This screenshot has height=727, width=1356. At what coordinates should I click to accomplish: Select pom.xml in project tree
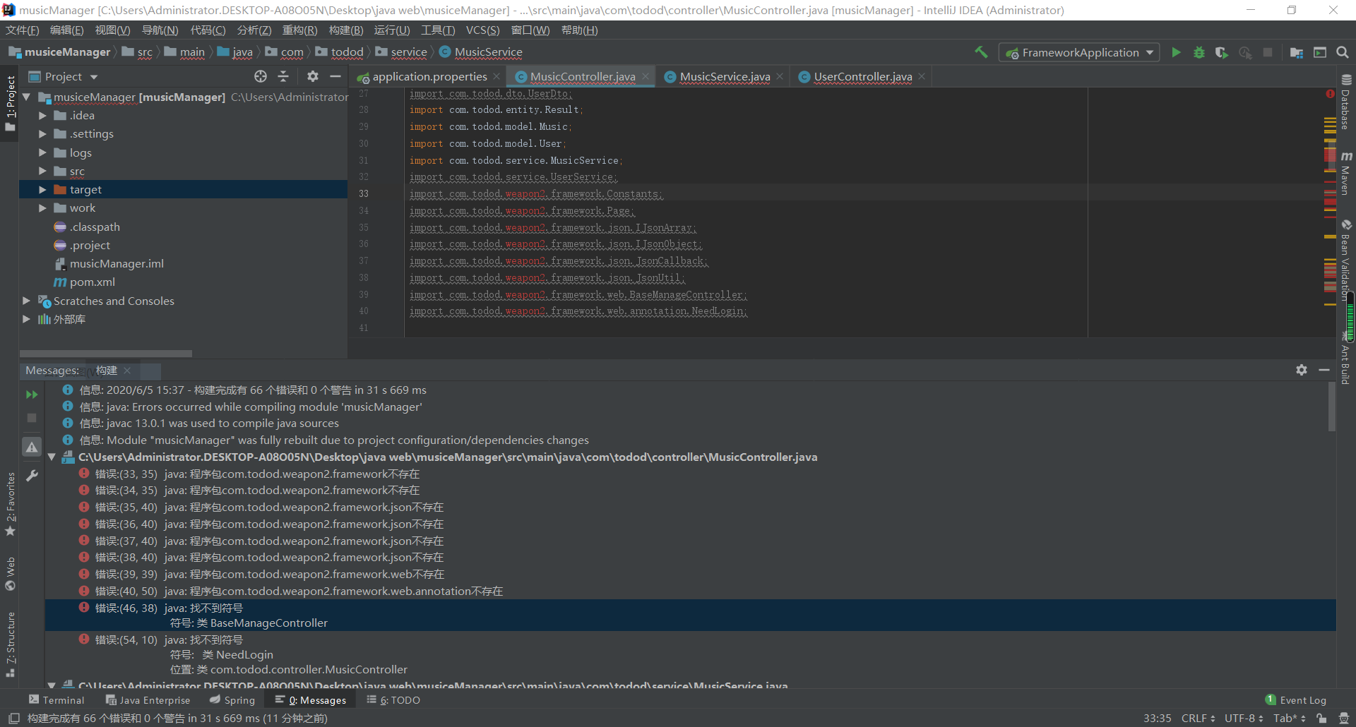pos(92,282)
